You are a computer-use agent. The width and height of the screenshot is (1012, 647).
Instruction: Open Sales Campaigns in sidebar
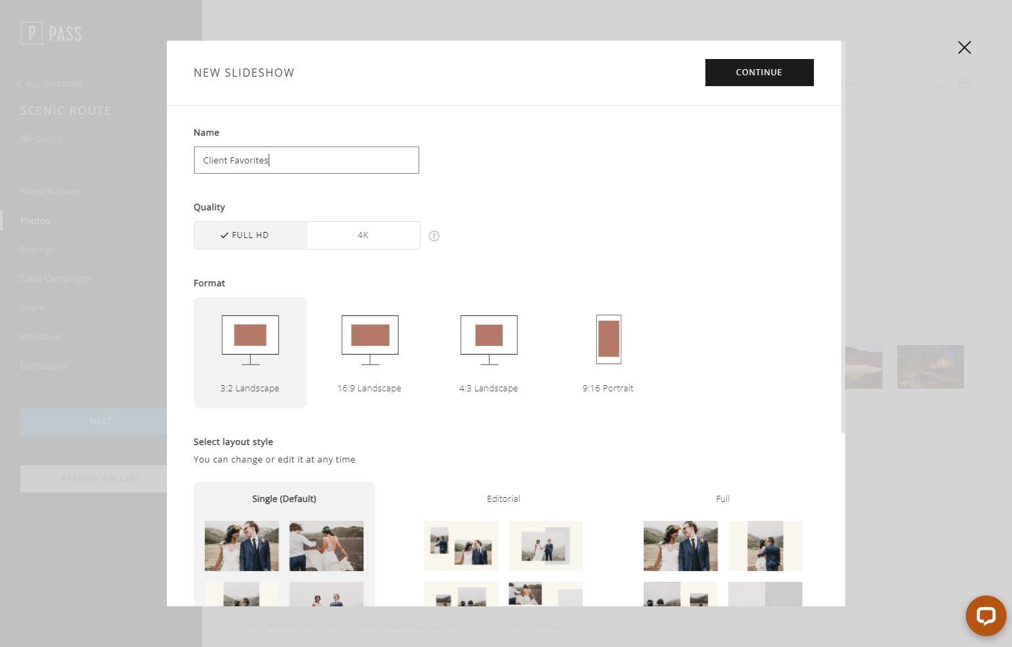click(56, 279)
